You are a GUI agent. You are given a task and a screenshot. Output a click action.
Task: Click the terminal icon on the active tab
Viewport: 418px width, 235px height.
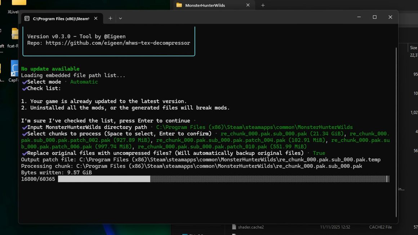(27, 18)
